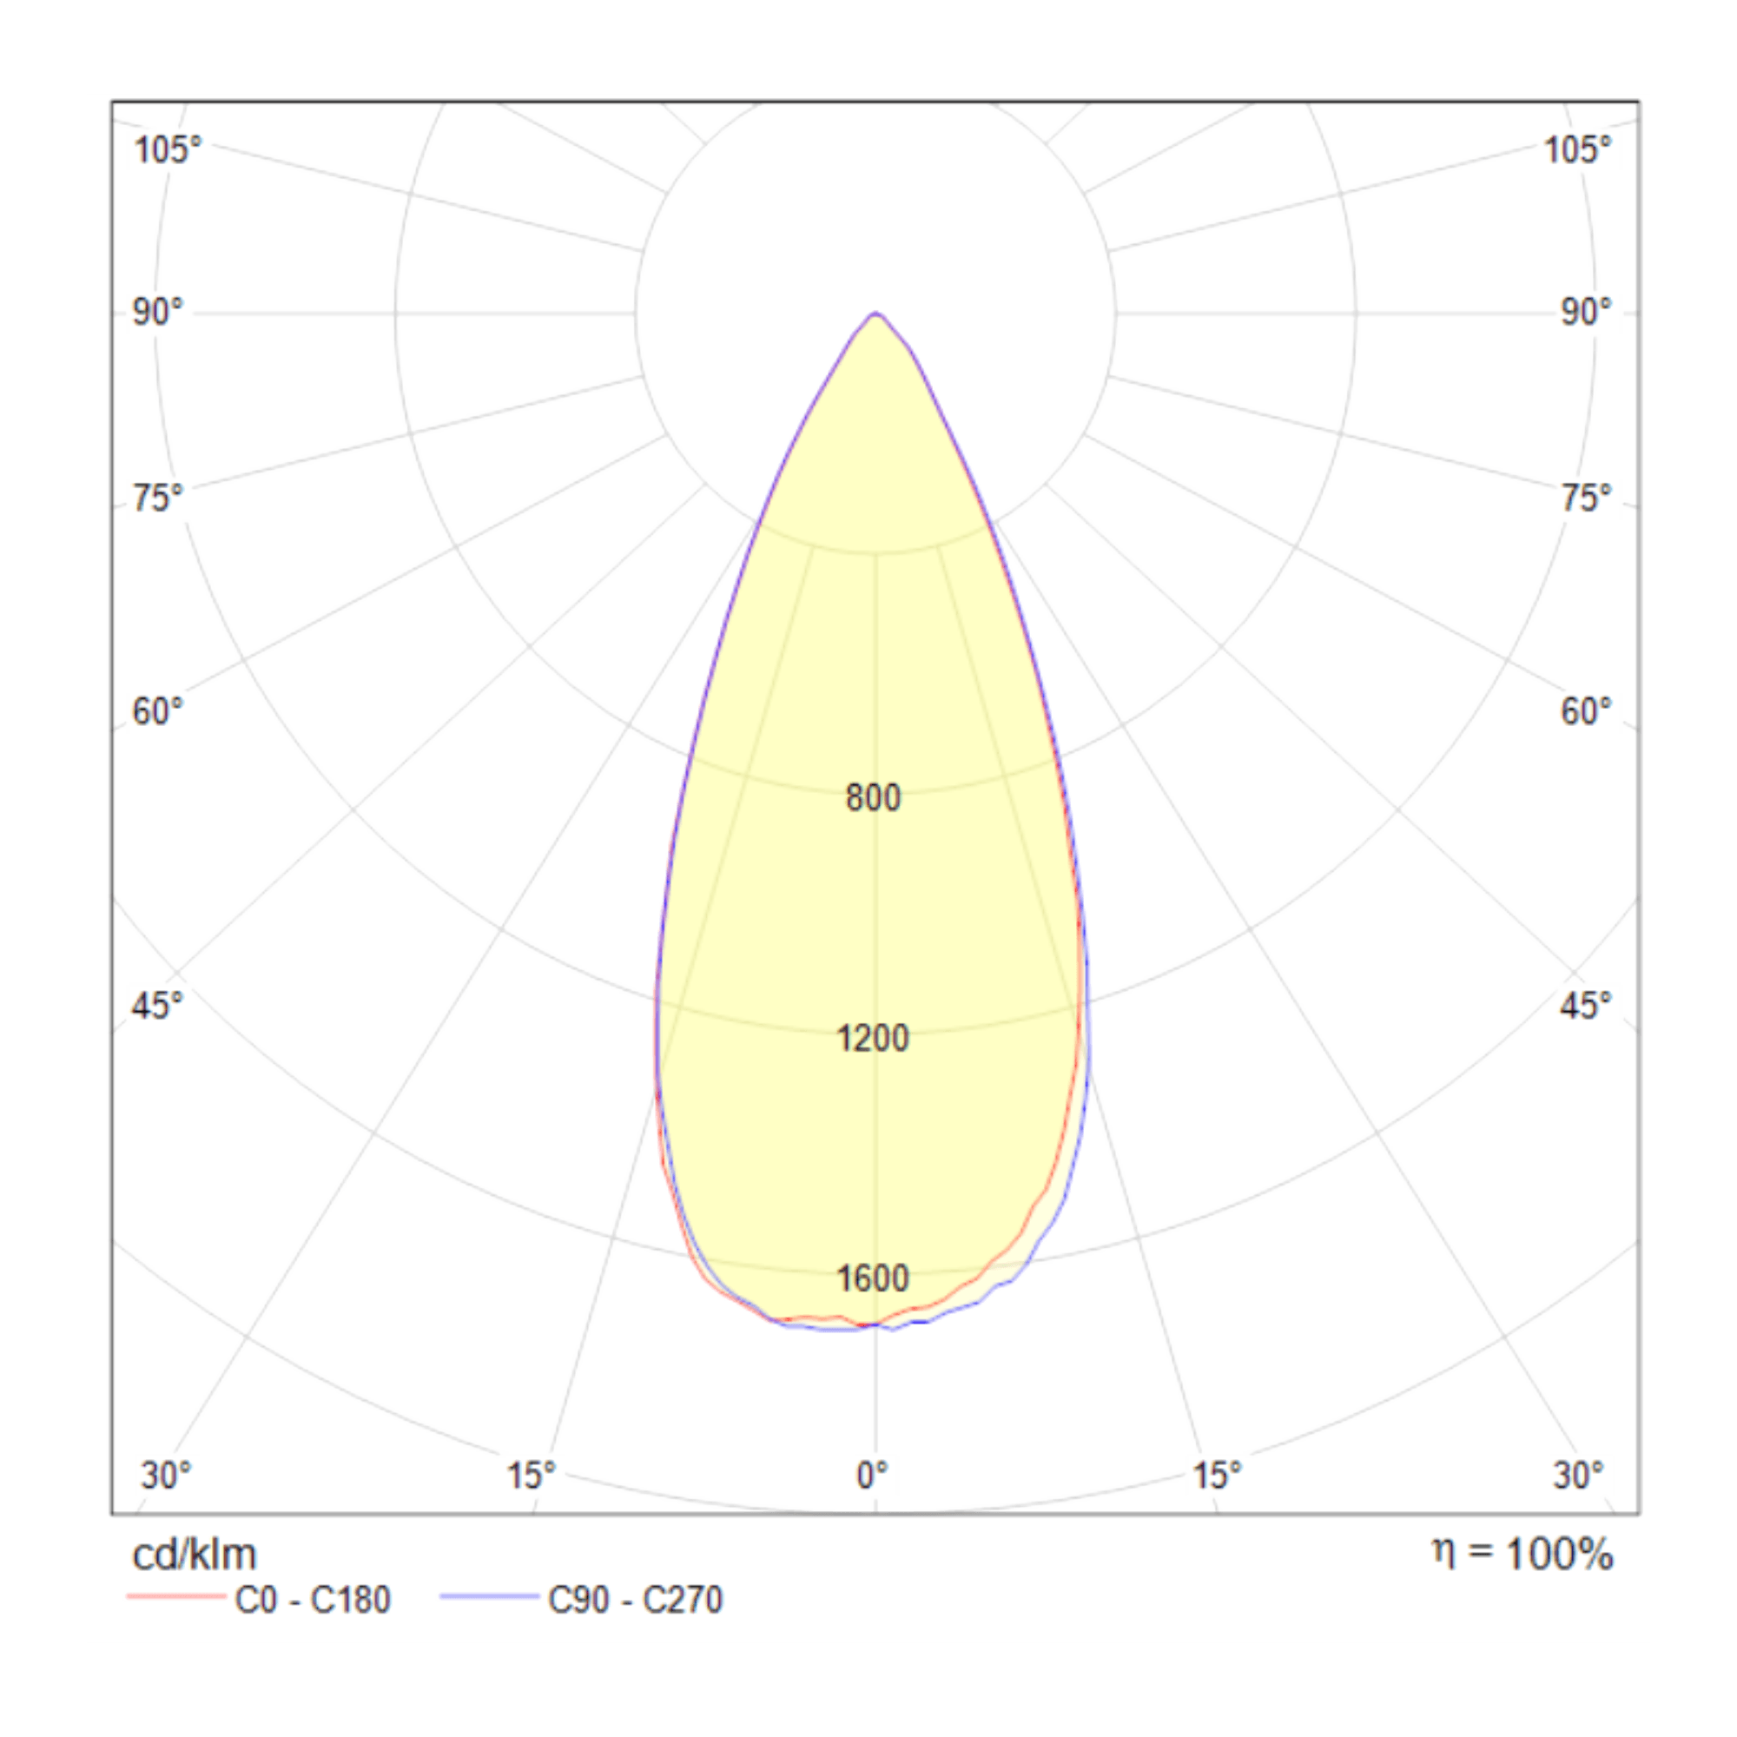
Task: Click the 1200 intensity ring label
Action: coord(872,1039)
